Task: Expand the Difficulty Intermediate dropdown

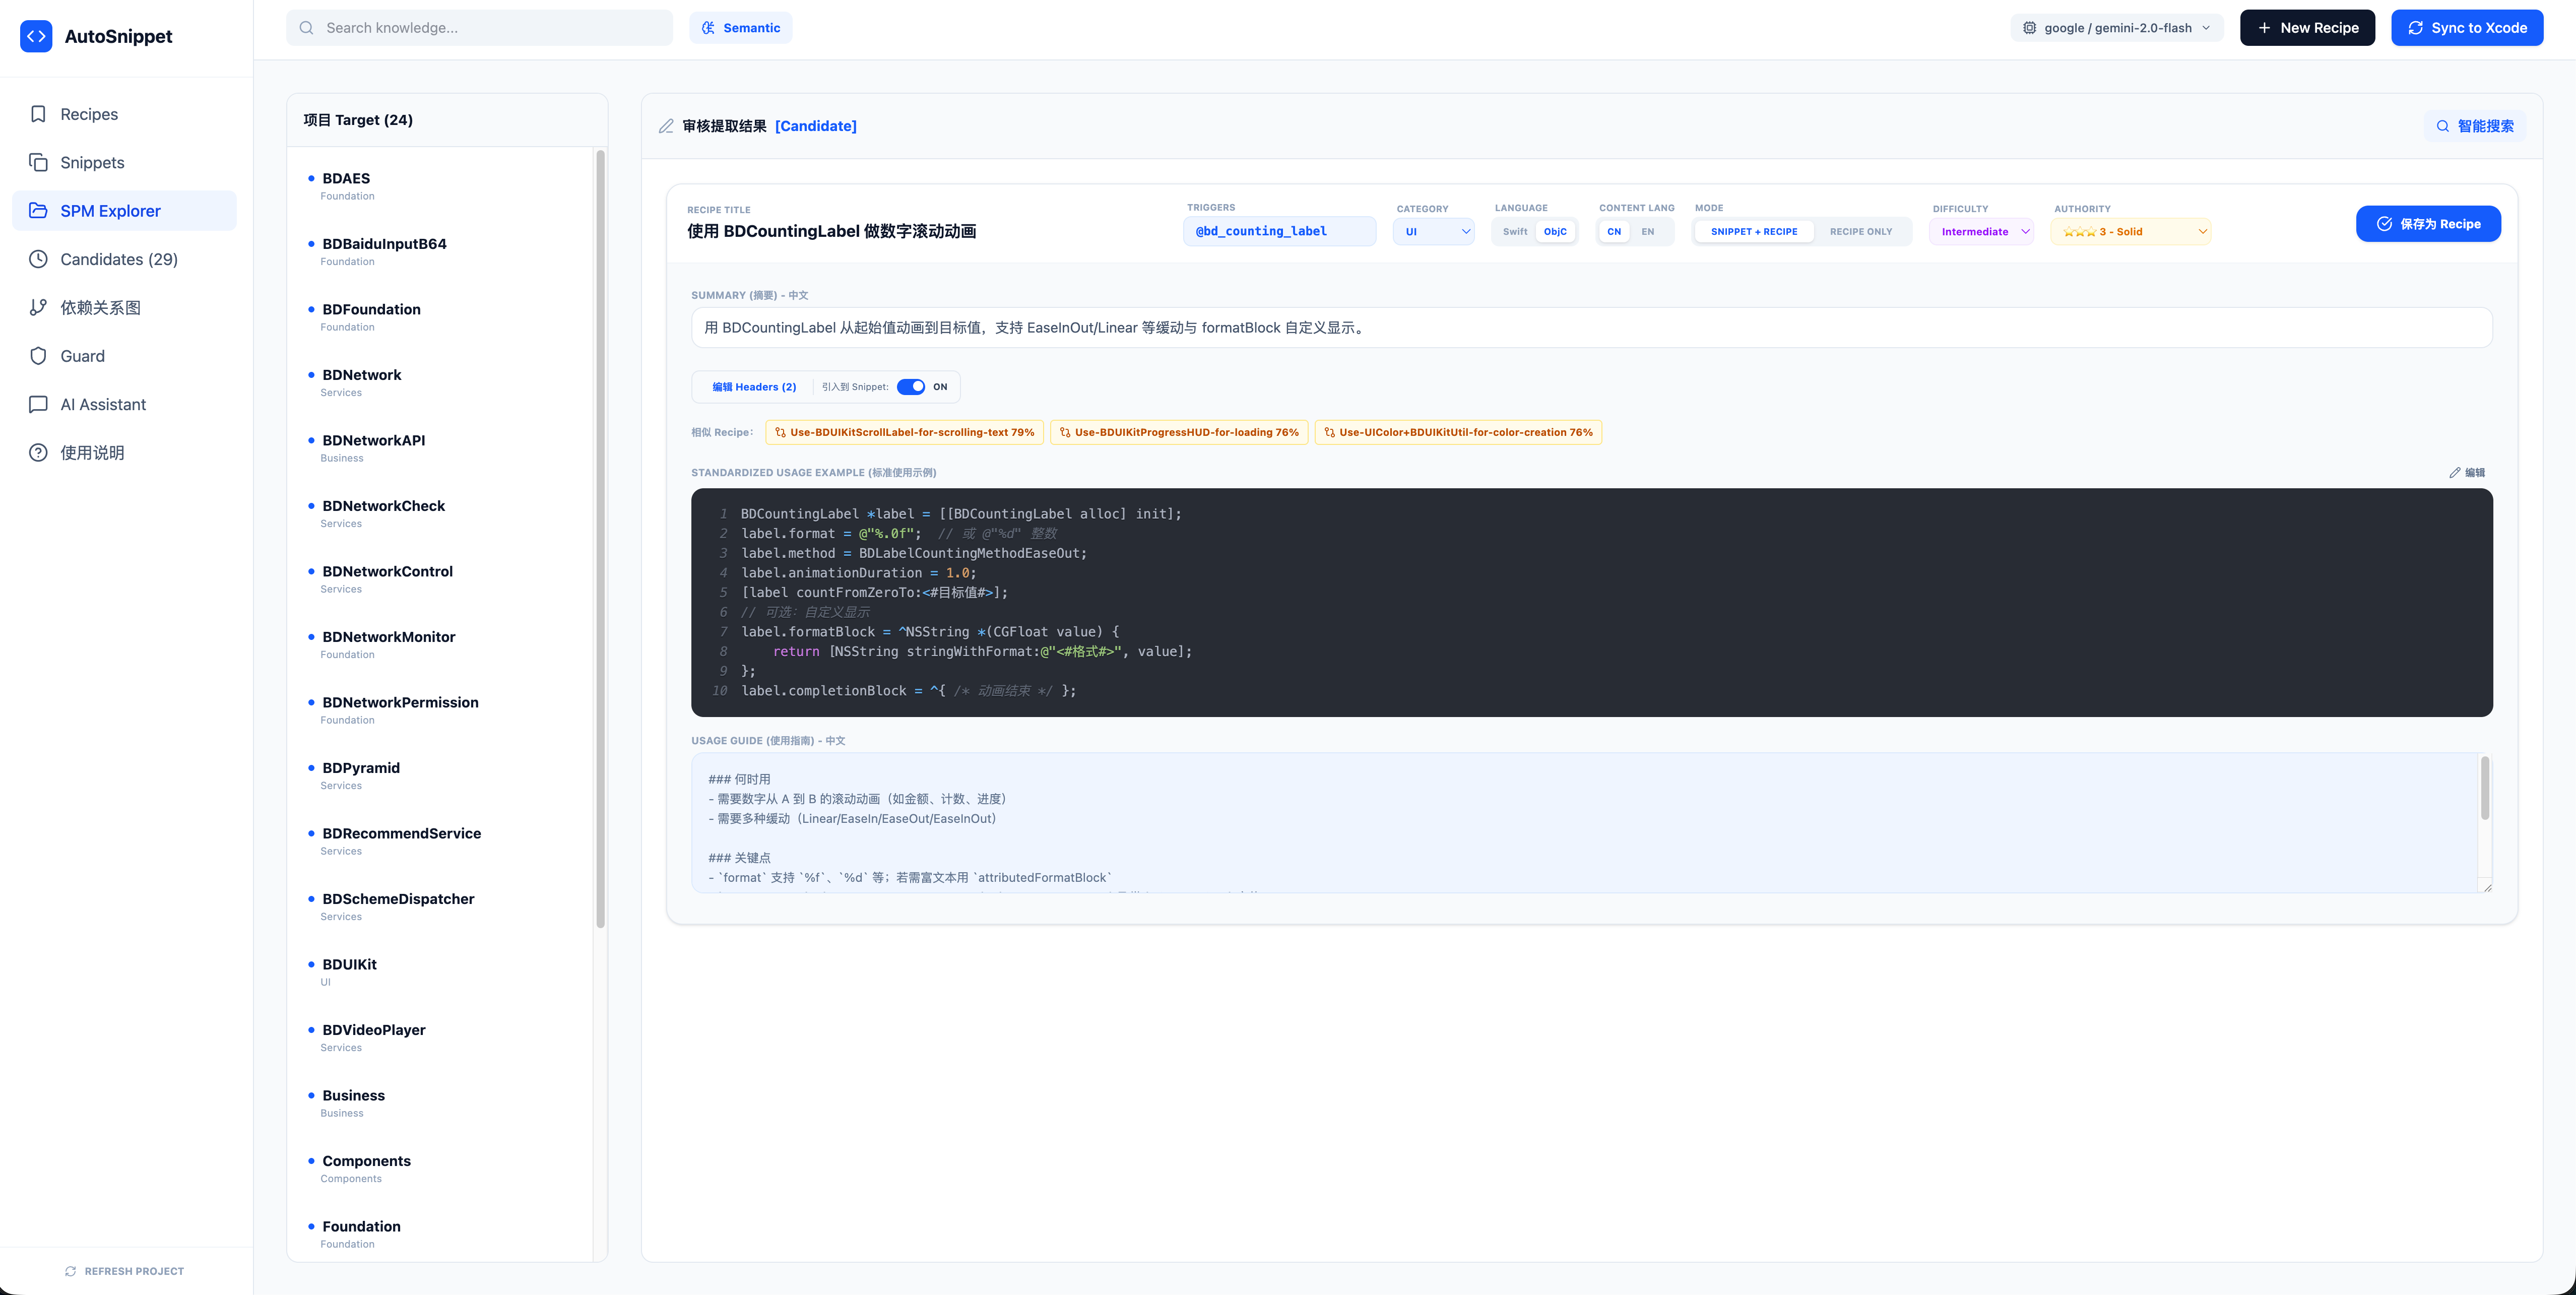Action: pyautogui.click(x=1982, y=231)
